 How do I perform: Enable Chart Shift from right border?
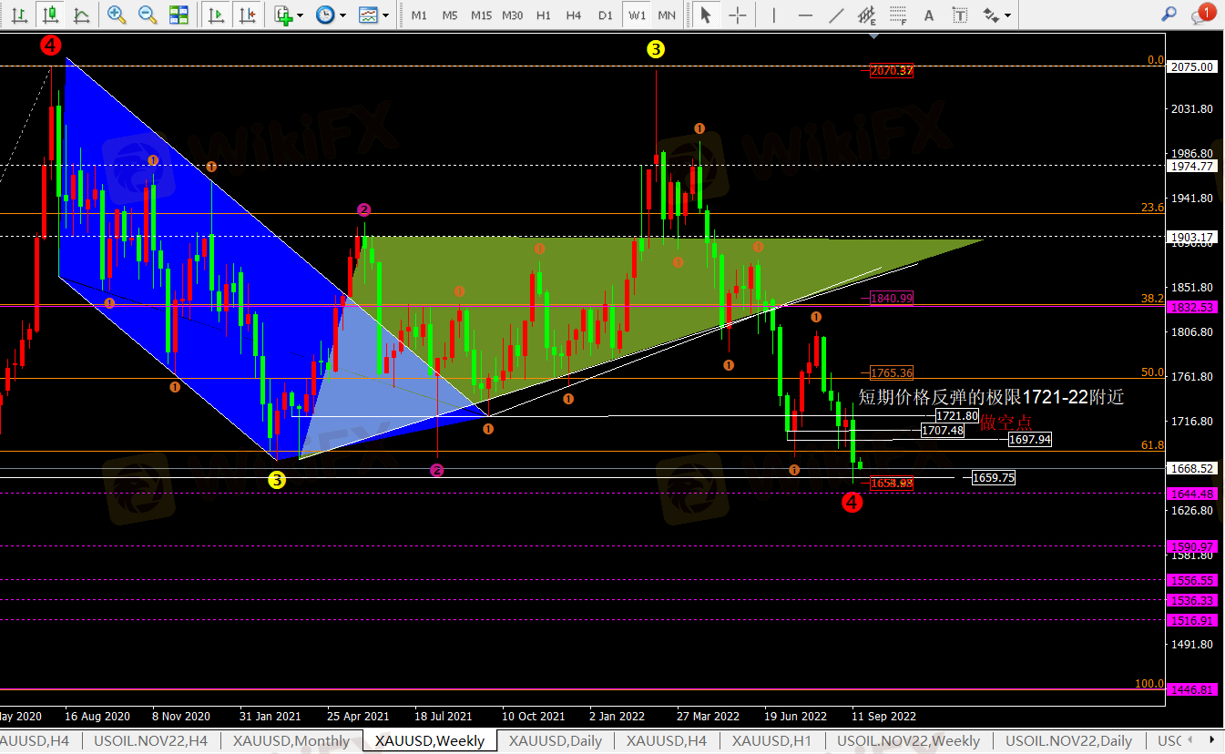[246, 15]
